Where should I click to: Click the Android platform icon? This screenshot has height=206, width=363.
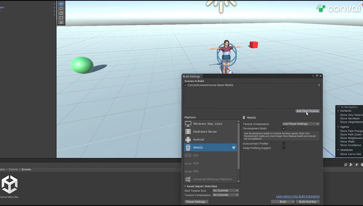point(188,140)
